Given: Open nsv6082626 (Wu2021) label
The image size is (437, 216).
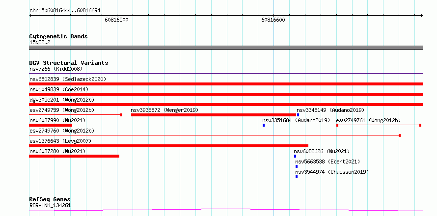Looking at the screenshot, I should (x=322, y=151).
